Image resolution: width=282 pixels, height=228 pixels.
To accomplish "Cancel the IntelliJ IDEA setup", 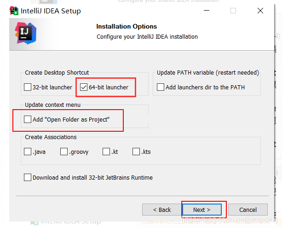I will point(248,210).
